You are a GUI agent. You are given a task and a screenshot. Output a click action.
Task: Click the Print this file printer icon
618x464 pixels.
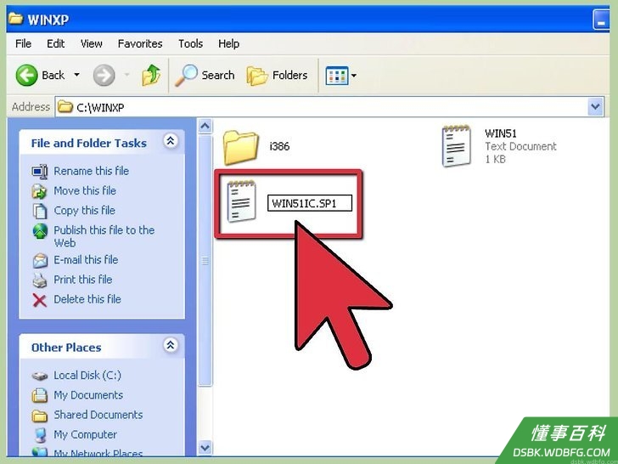tap(39, 280)
